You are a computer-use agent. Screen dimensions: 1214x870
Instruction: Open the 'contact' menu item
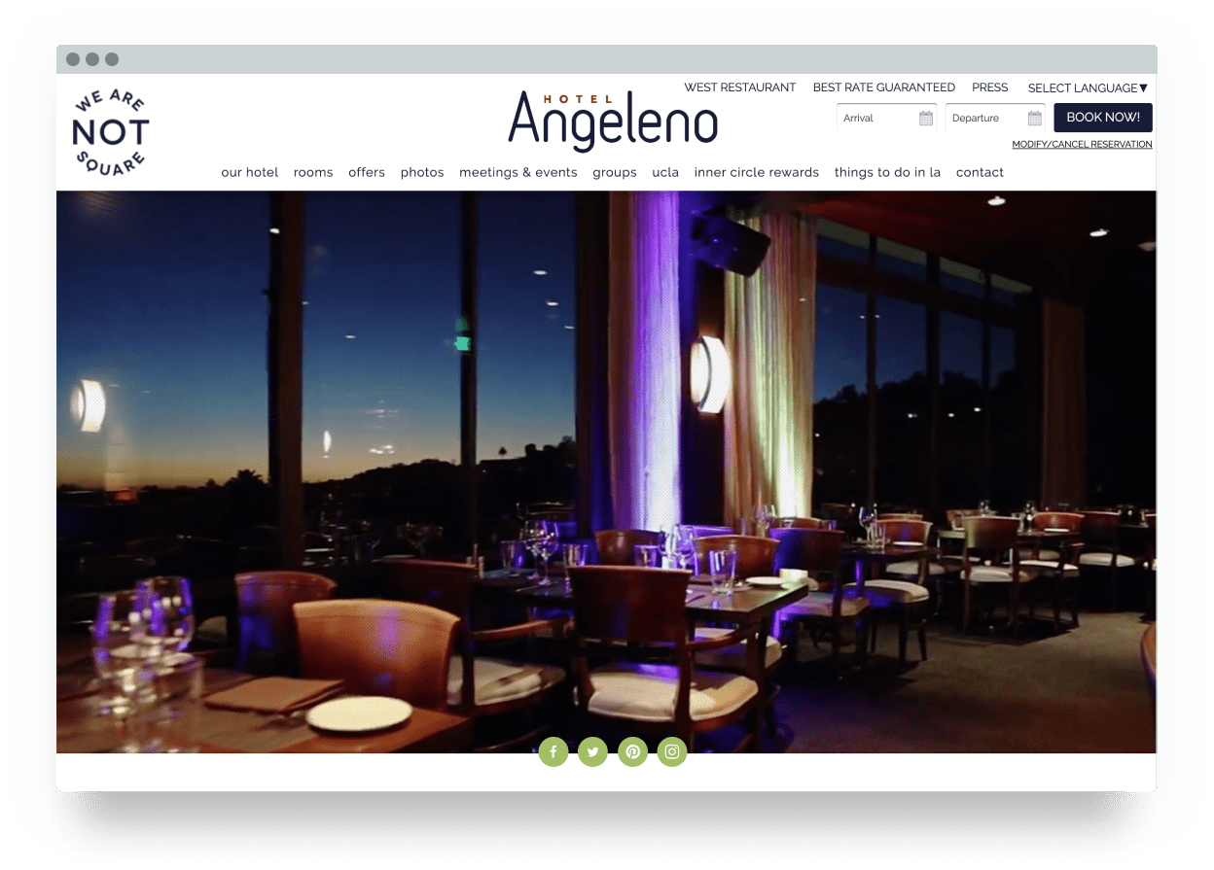(980, 172)
